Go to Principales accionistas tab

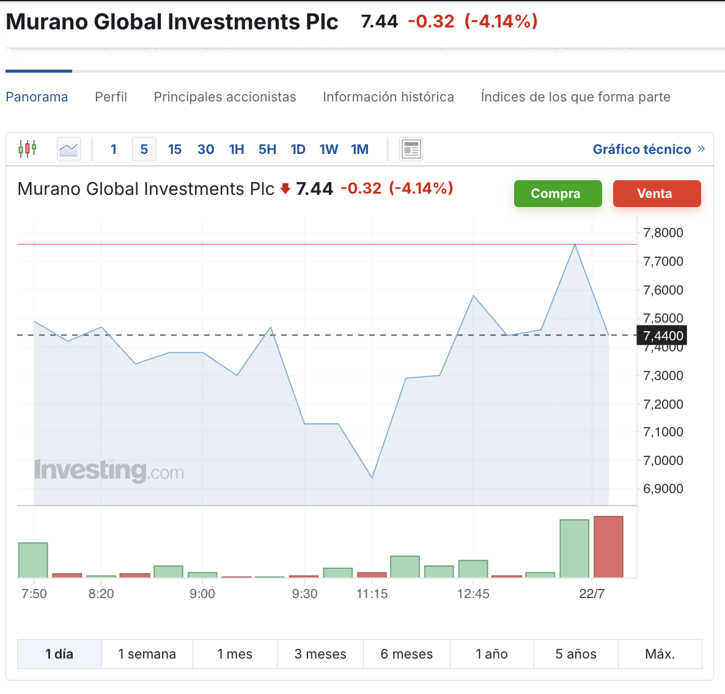click(x=225, y=97)
